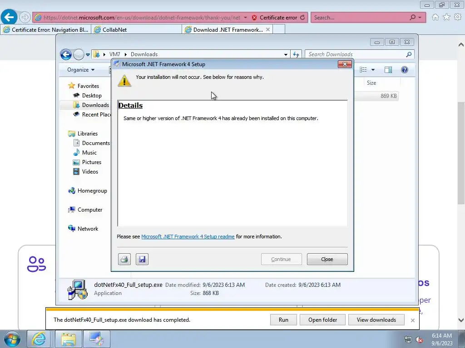Open the Pictures library
The width and height of the screenshot is (465, 348).
92,162
